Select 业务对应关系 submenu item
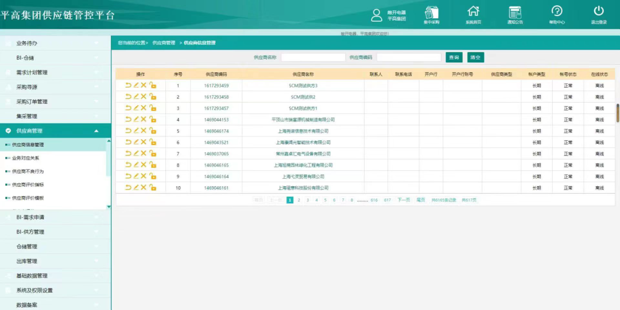 [53, 158]
